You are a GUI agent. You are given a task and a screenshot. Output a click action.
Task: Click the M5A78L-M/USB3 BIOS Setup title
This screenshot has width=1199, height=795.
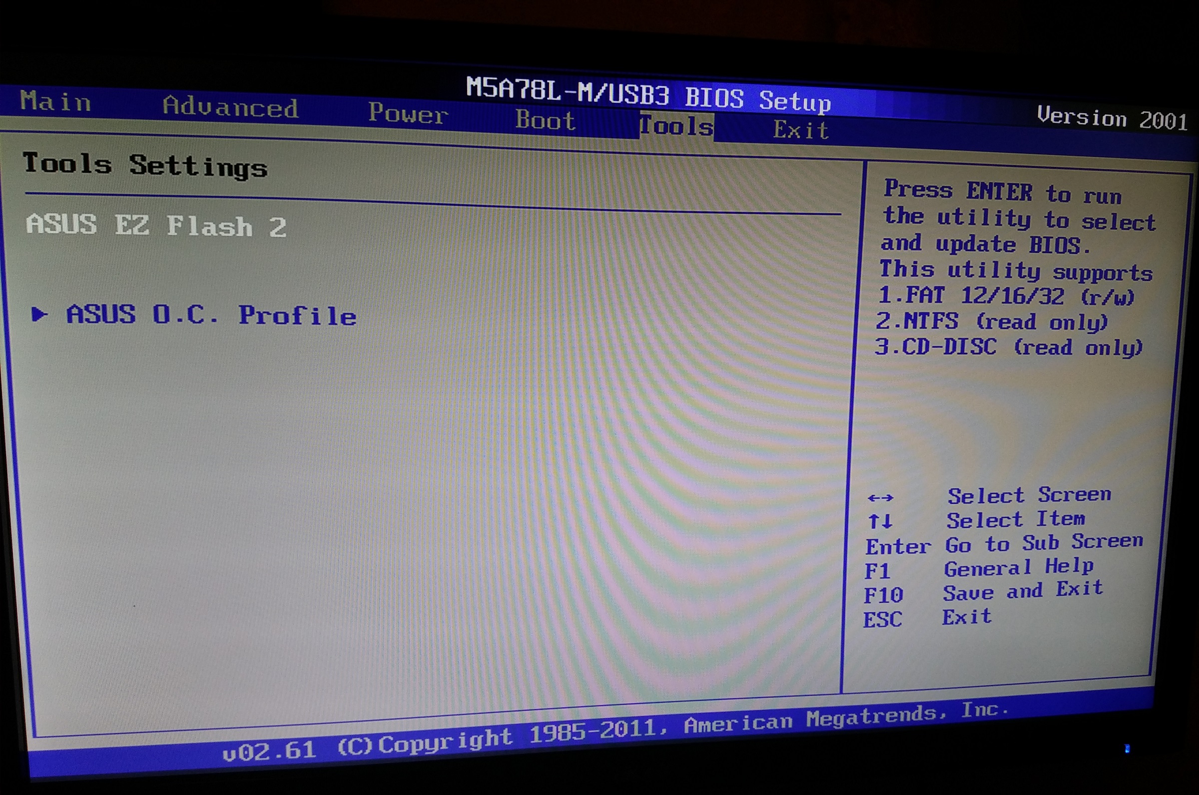click(x=648, y=95)
